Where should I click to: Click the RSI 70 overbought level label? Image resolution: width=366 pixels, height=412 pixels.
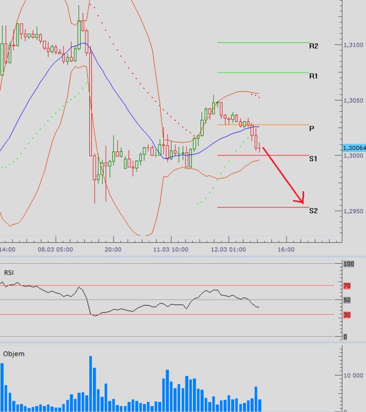[x=347, y=286]
